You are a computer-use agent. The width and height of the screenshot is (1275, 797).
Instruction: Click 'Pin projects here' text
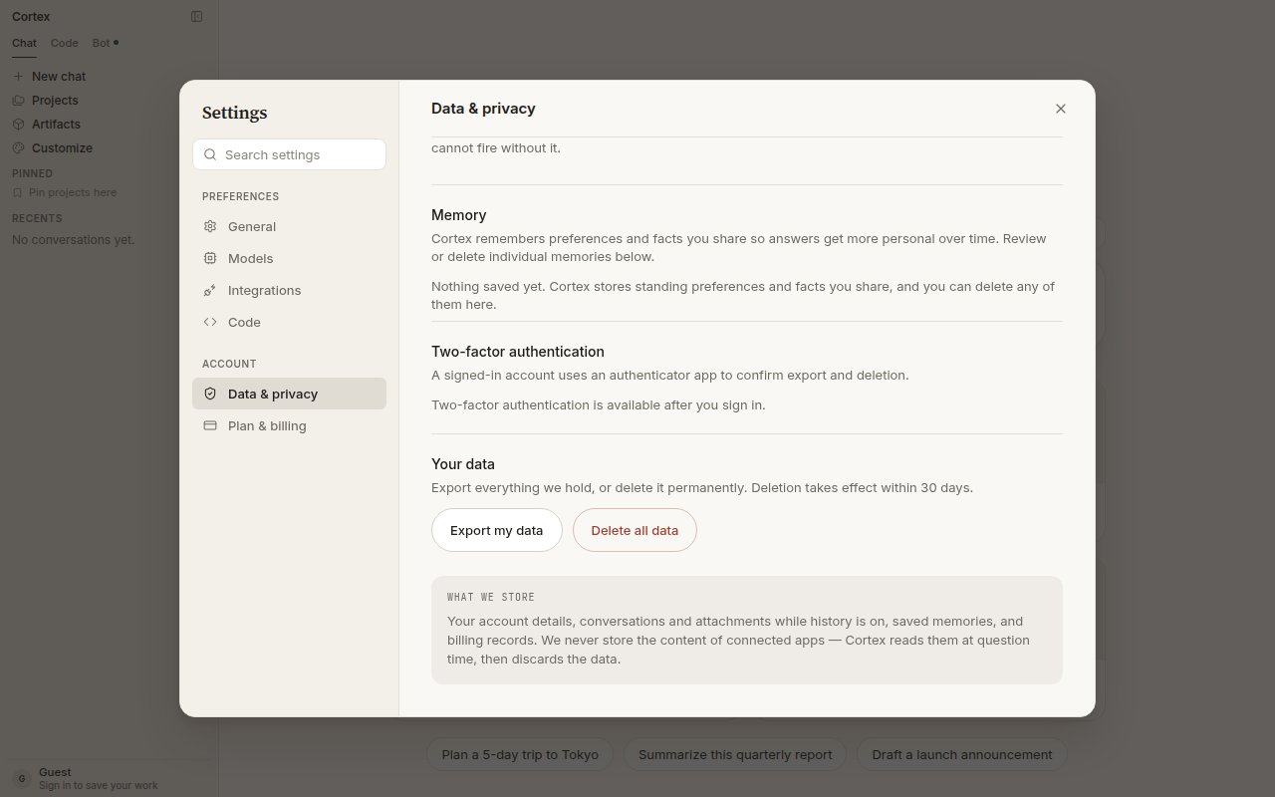(73, 192)
